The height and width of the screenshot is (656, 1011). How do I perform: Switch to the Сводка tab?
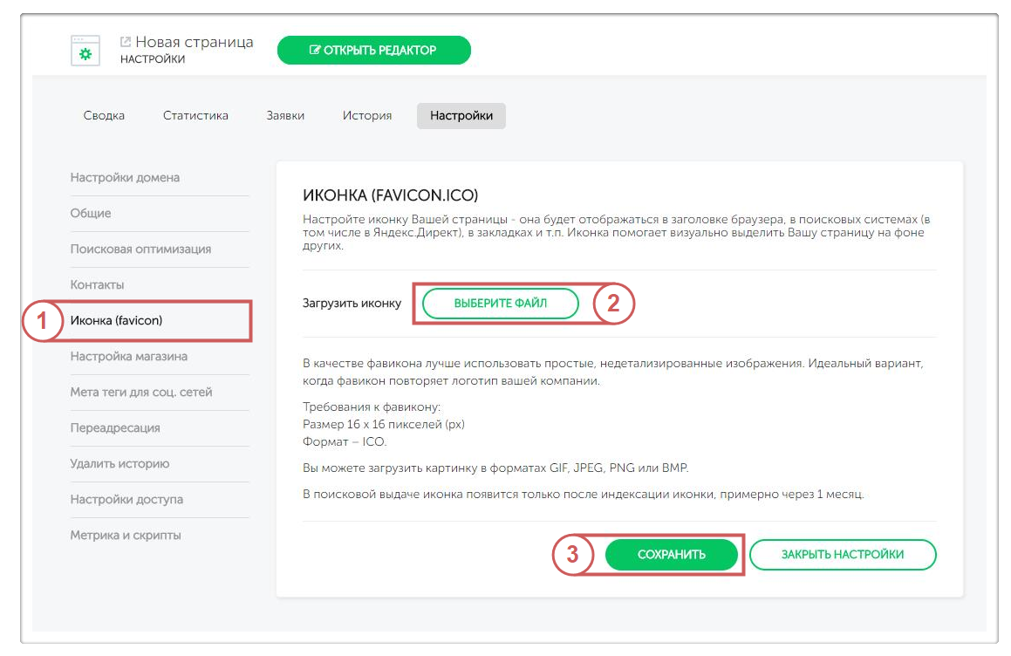(104, 115)
